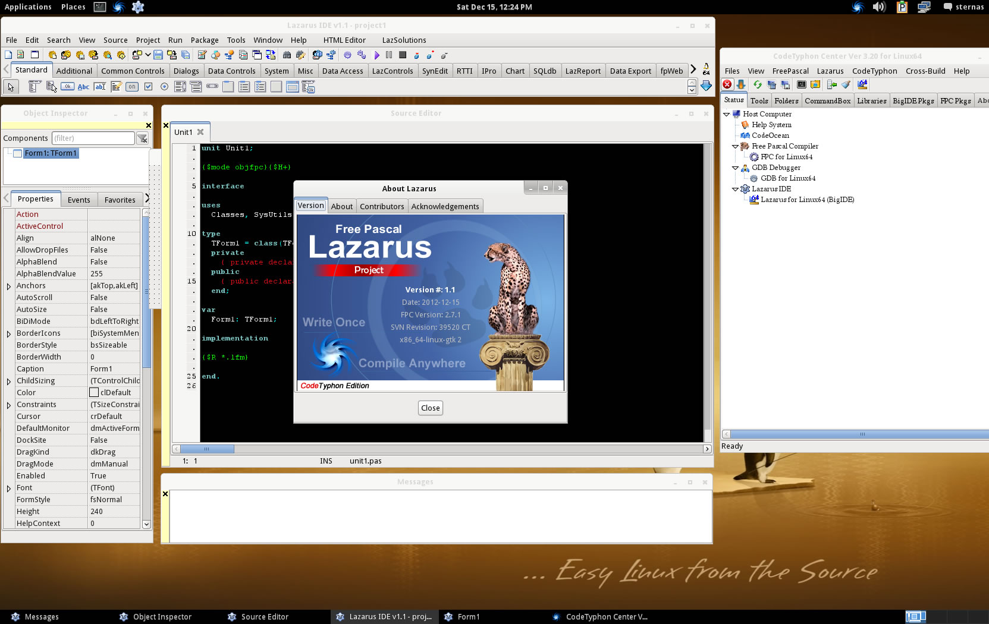989x624 pixels.
Task: Click the green refresh arrows icon in CodeTyphon Center
Action: 757,84
